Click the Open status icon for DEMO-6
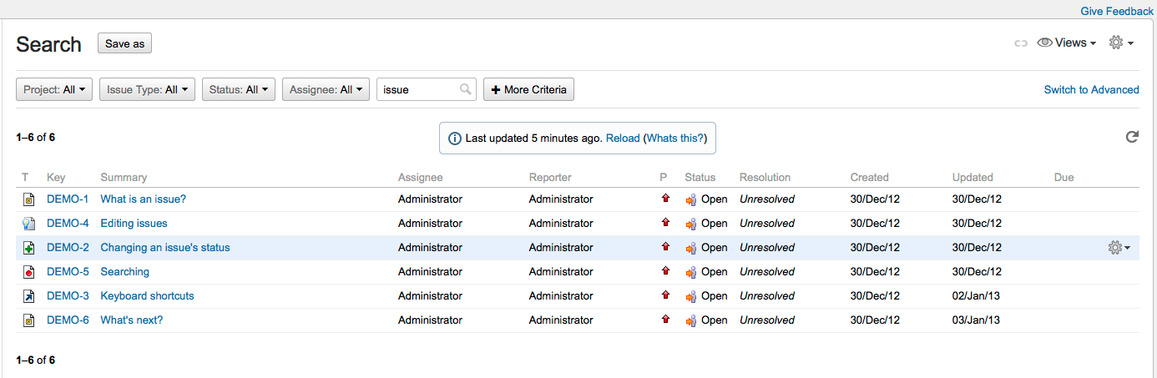 pos(691,320)
